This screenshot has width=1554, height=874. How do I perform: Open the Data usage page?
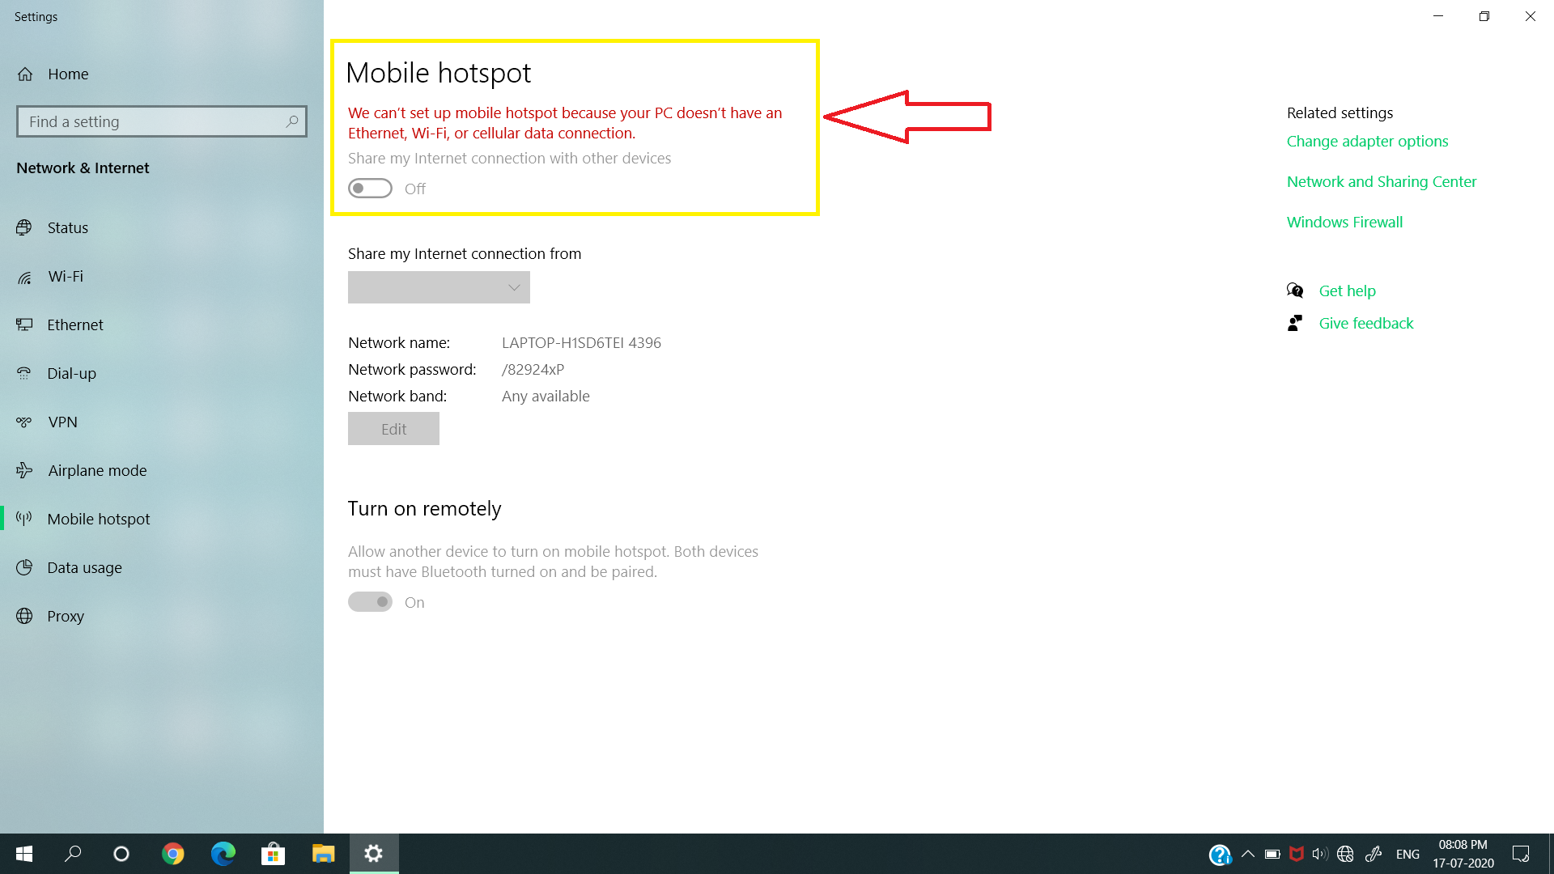click(84, 568)
